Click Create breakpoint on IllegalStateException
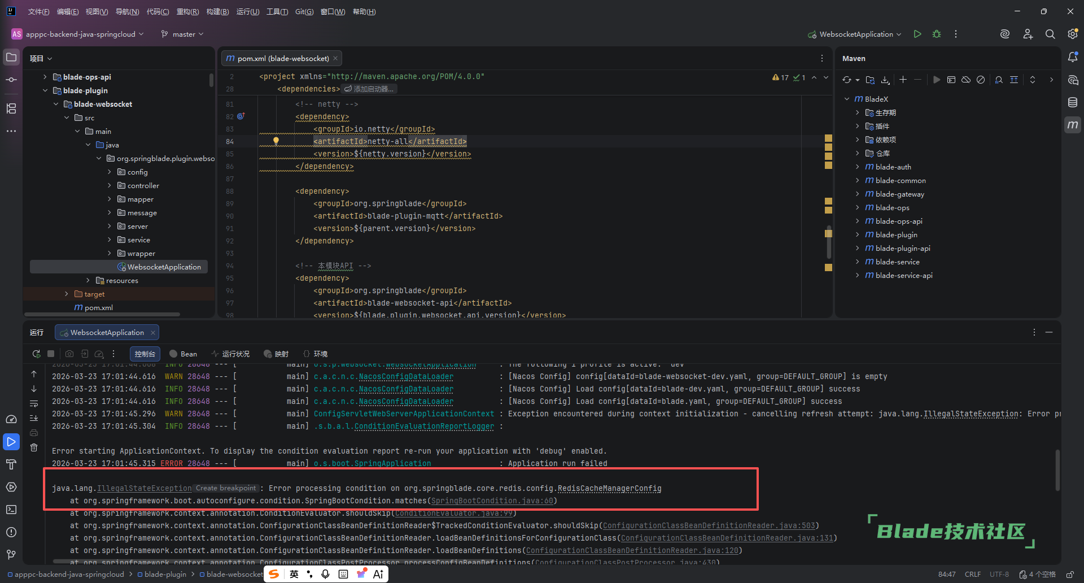1084x583 pixels. pos(226,488)
